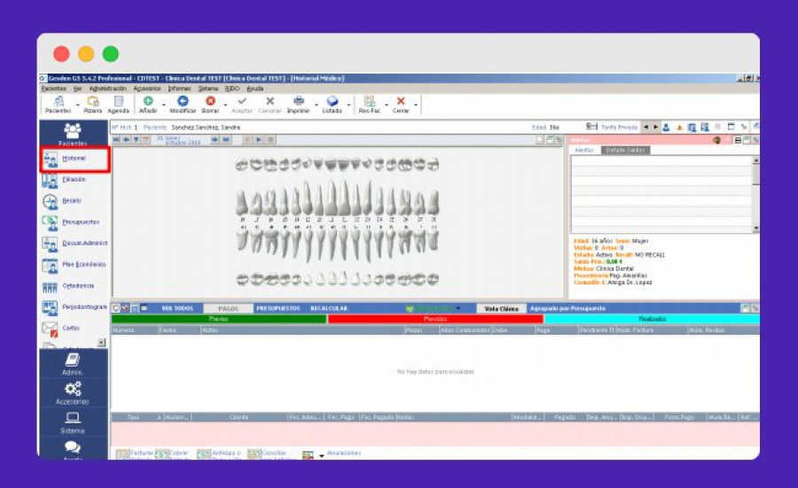Expand the Borrar dropdown arrow
The image size is (798, 488).
225,105
